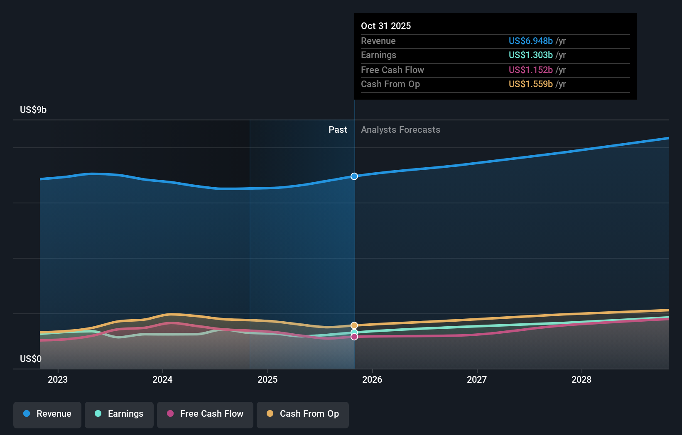The image size is (682, 435).
Task: Select the blue Revenue marker on the chart
Action: point(354,176)
